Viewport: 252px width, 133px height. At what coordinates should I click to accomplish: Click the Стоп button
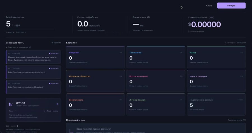(x=209, y=6)
